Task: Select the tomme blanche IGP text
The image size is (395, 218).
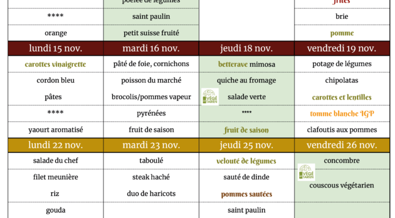Action: tap(342, 114)
